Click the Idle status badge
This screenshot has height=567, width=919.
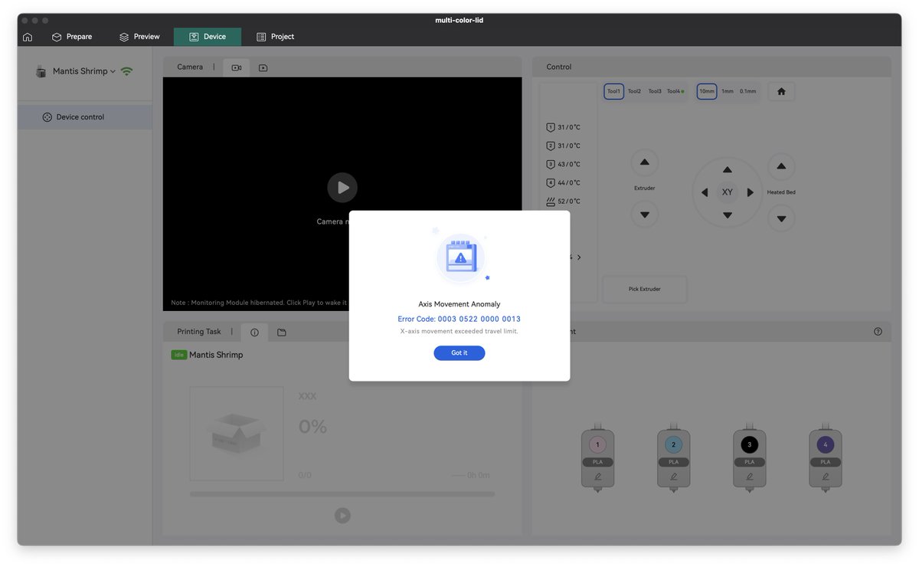[x=179, y=355]
